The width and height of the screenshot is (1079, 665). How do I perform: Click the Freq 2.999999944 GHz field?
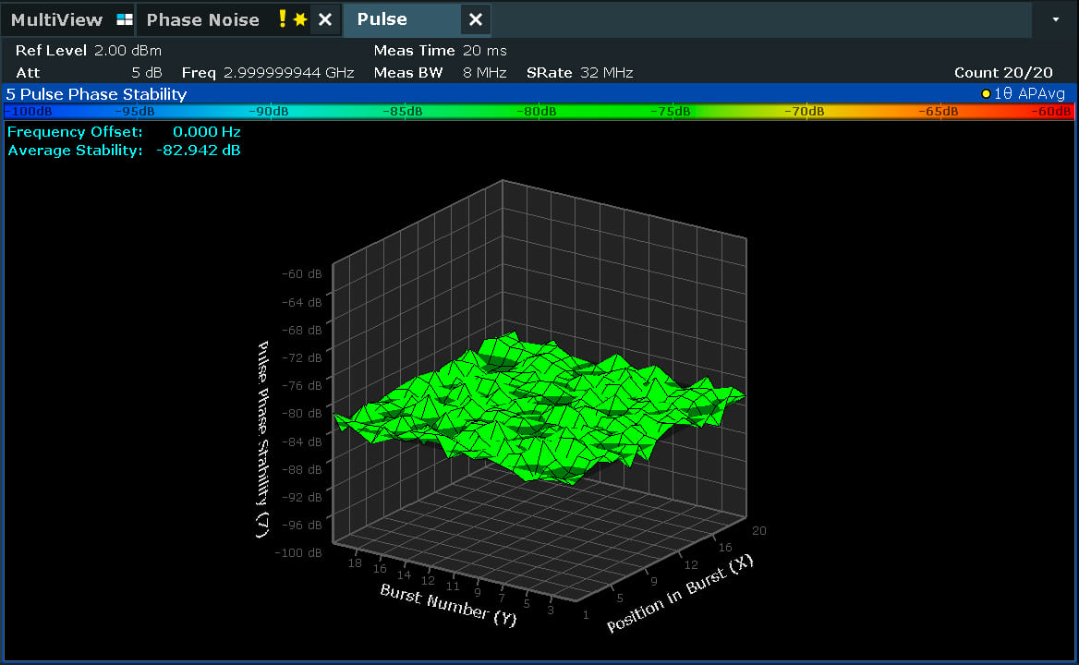(x=288, y=73)
